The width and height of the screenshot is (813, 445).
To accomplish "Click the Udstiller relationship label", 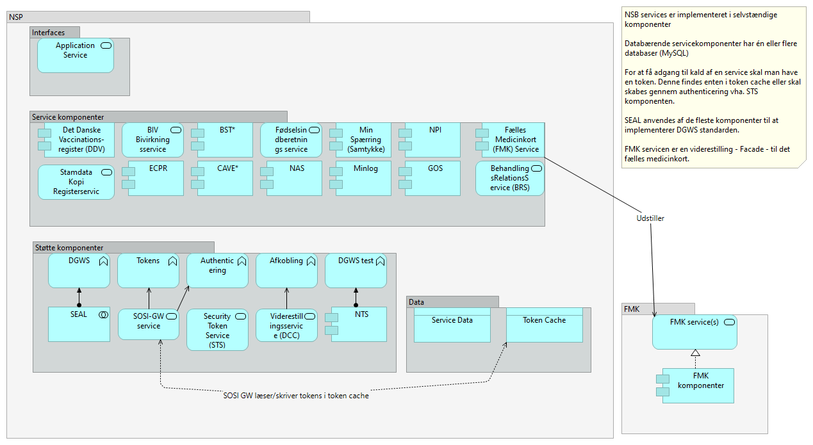I will click(650, 218).
